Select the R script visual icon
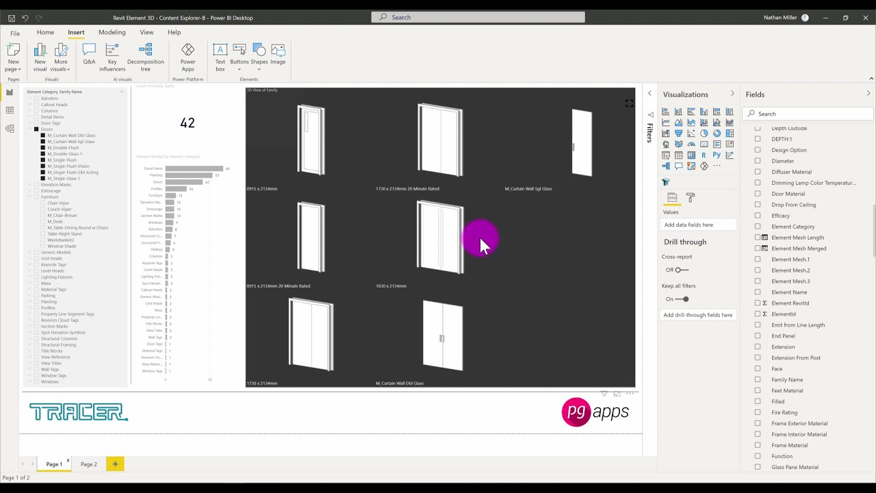The image size is (876, 493). [704, 155]
